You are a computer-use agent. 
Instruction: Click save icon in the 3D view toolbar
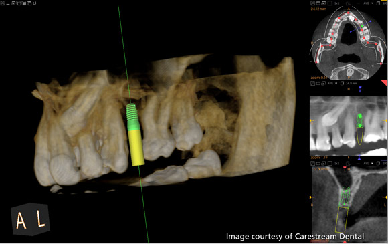(x=3, y=3)
